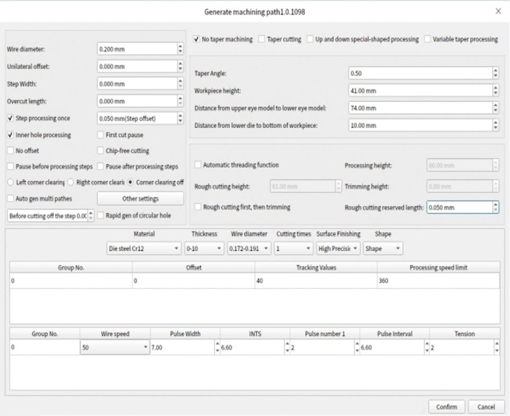This screenshot has height=416, width=510.
Task: Adjust the Taper Angle spinner arrows
Action: [x=495, y=73]
